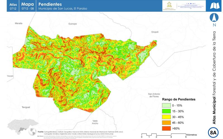Click the 8A page badge
The width and height of the screenshot is (223, 139).
(x=213, y=133)
